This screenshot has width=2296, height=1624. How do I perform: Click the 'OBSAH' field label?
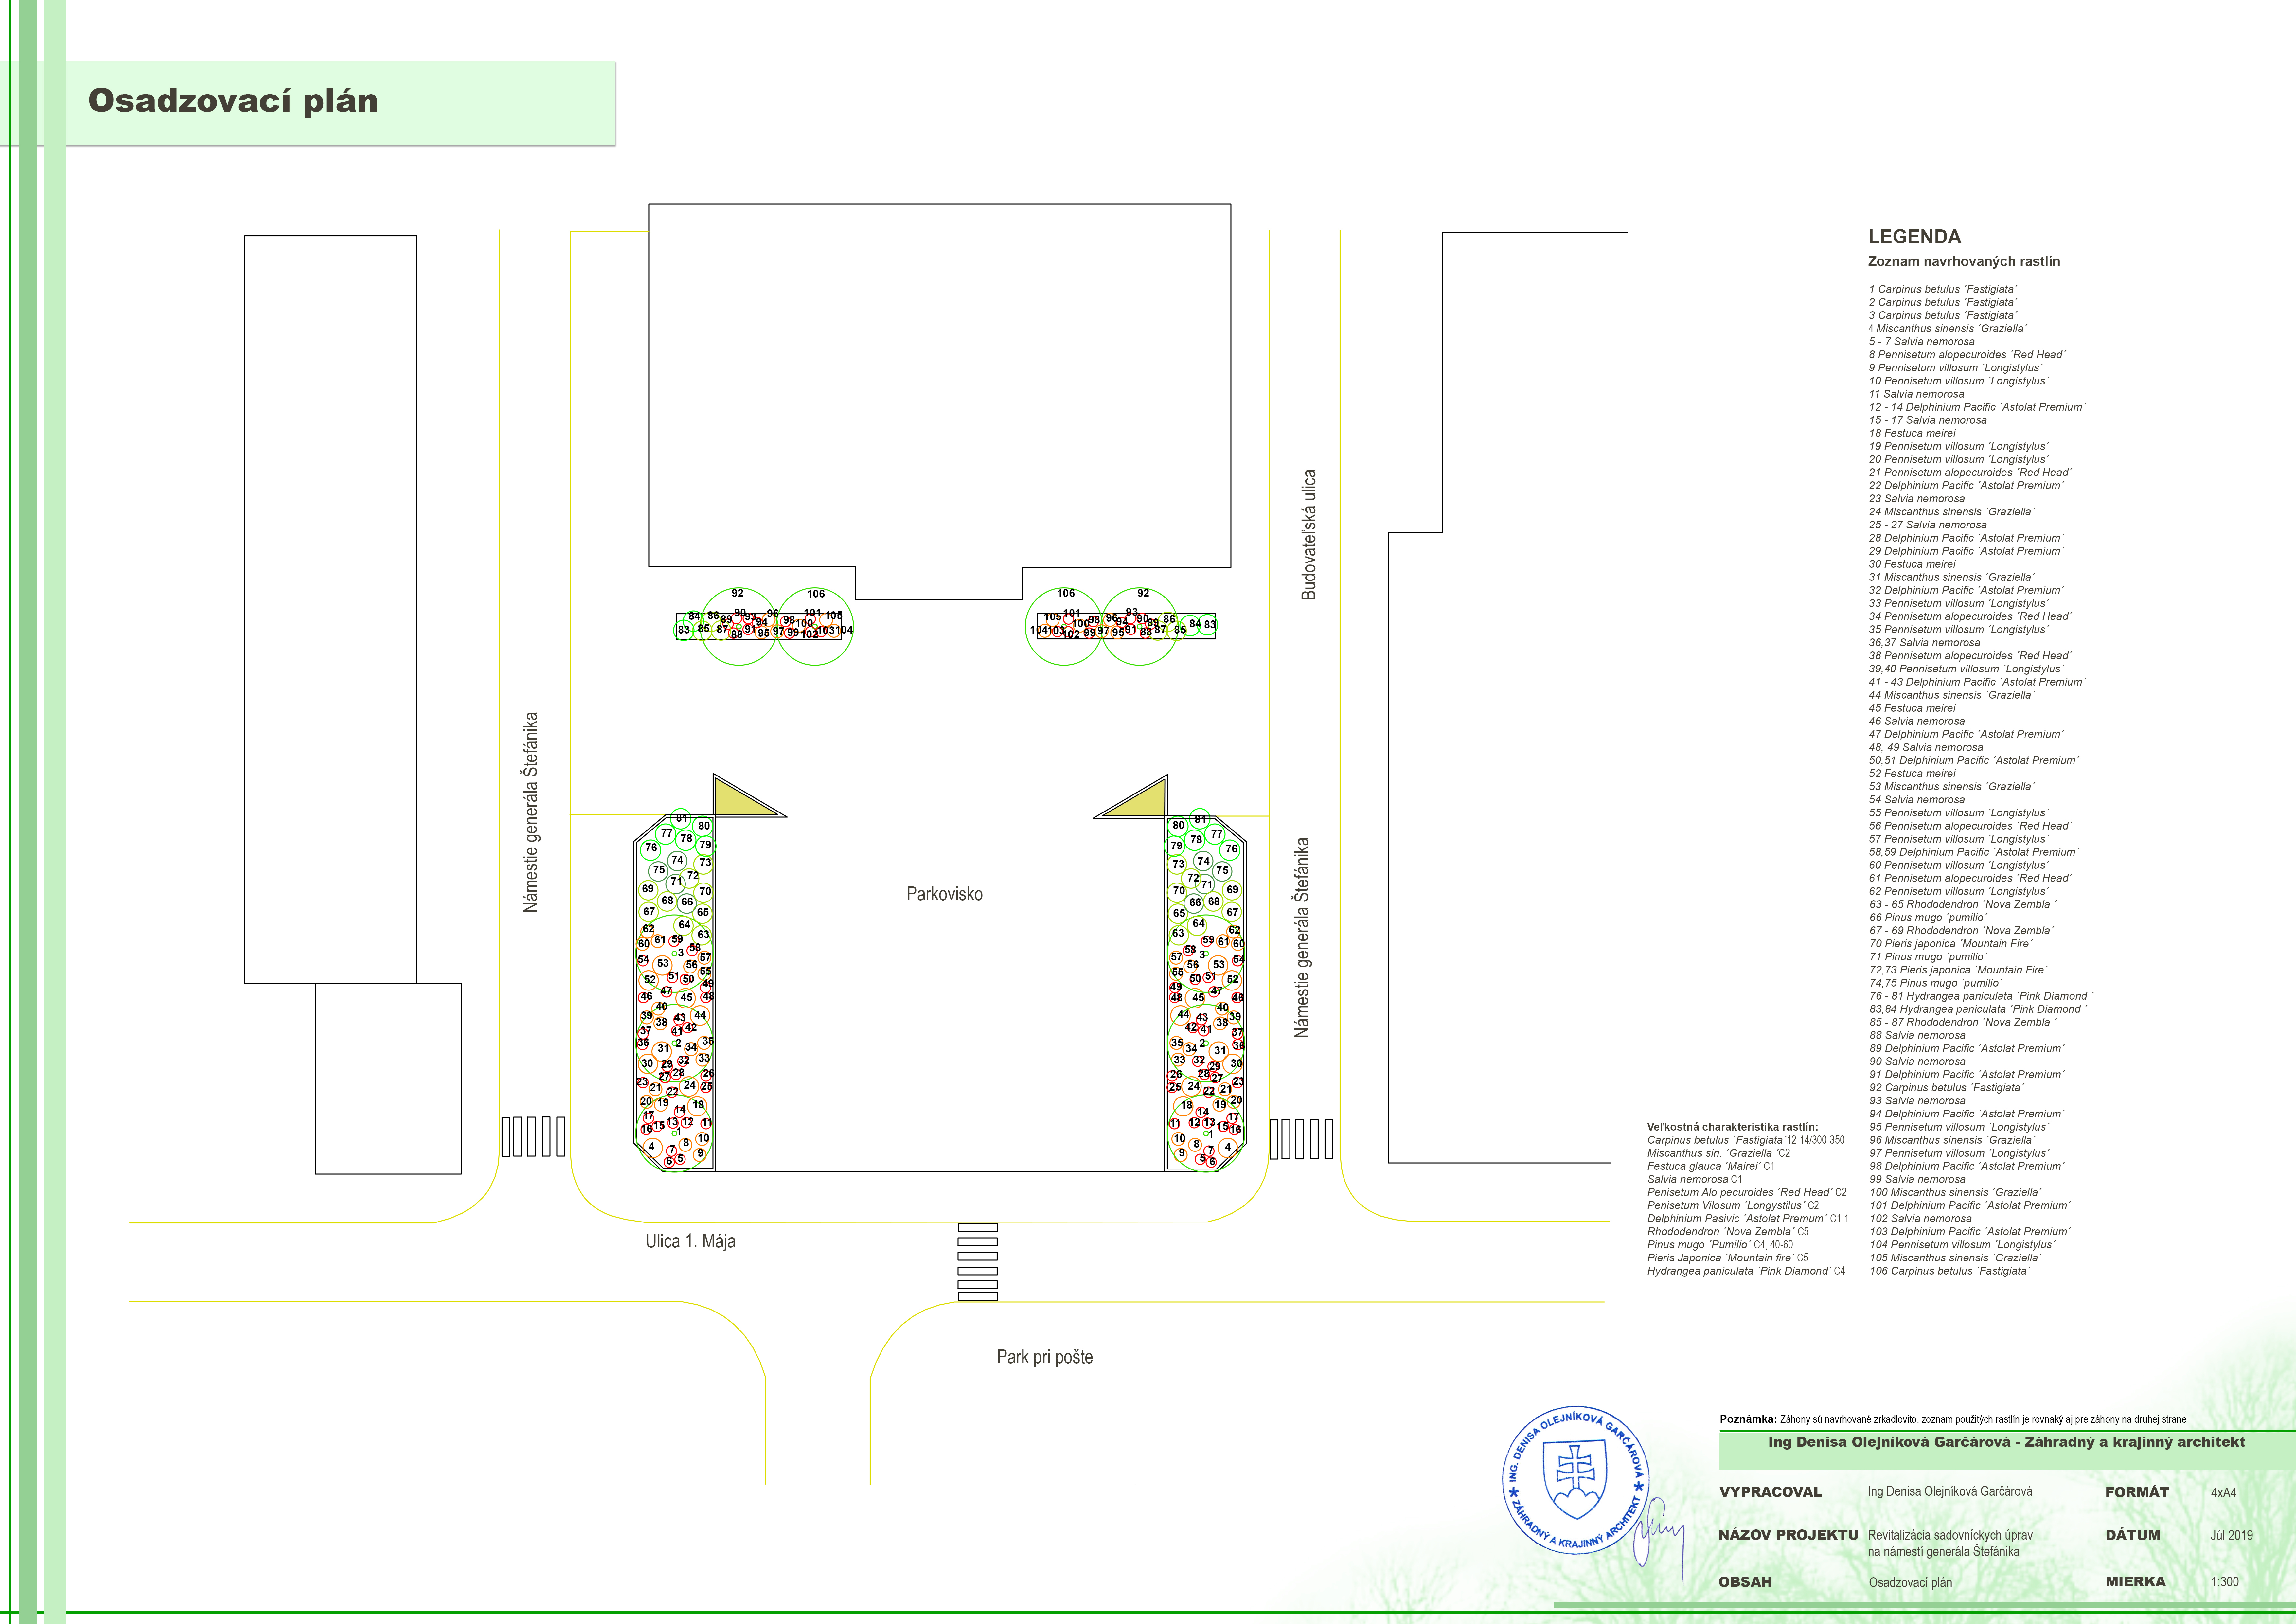coord(1745,1582)
